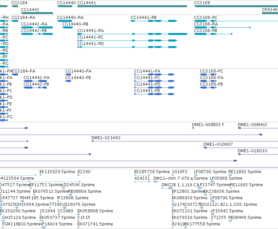Select the CG14441-PA protein label

147,71
